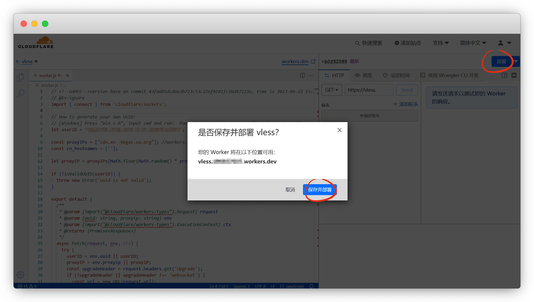Click the add site plus icon
This screenshot has width=534, height=302.
pyautogui.click(x=397, y=43)
